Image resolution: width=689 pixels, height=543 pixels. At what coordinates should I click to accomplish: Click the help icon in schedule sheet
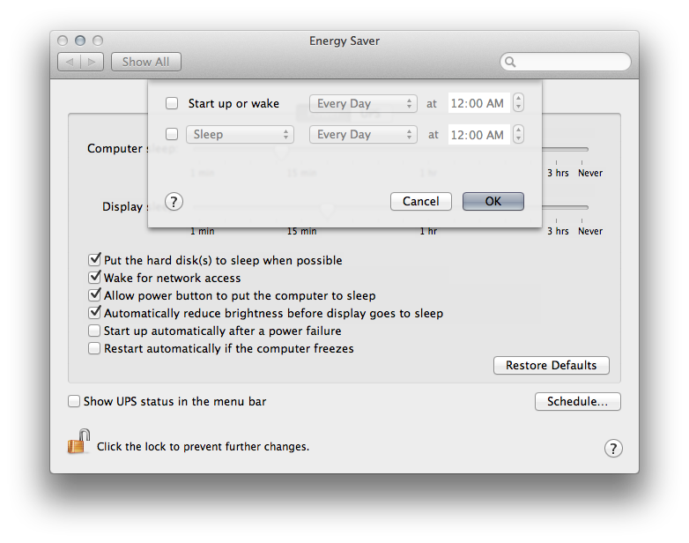(174, 202)
